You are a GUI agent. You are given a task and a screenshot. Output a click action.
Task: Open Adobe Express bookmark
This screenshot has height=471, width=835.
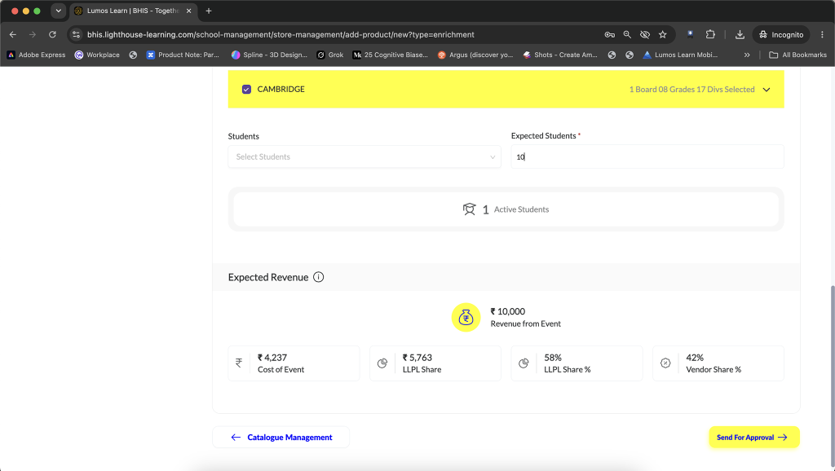(36, 55)
